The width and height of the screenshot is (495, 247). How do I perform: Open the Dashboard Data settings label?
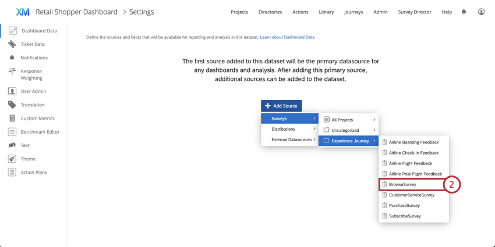coord(39,31)
